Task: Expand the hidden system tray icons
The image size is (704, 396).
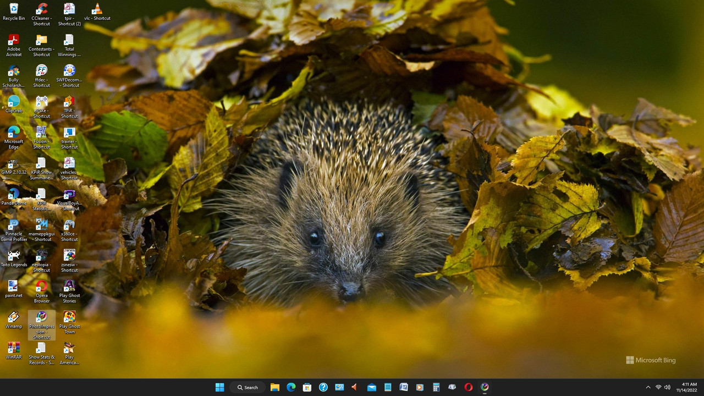Action: pos(648,387)
